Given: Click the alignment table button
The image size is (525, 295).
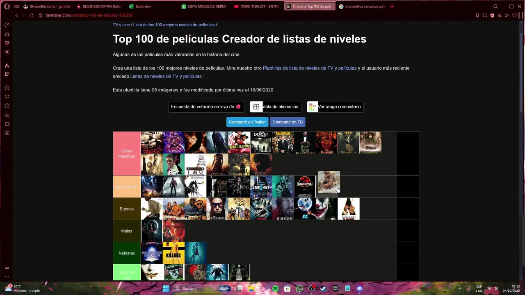Looking at the screenshot, I should tap(275, 107).
